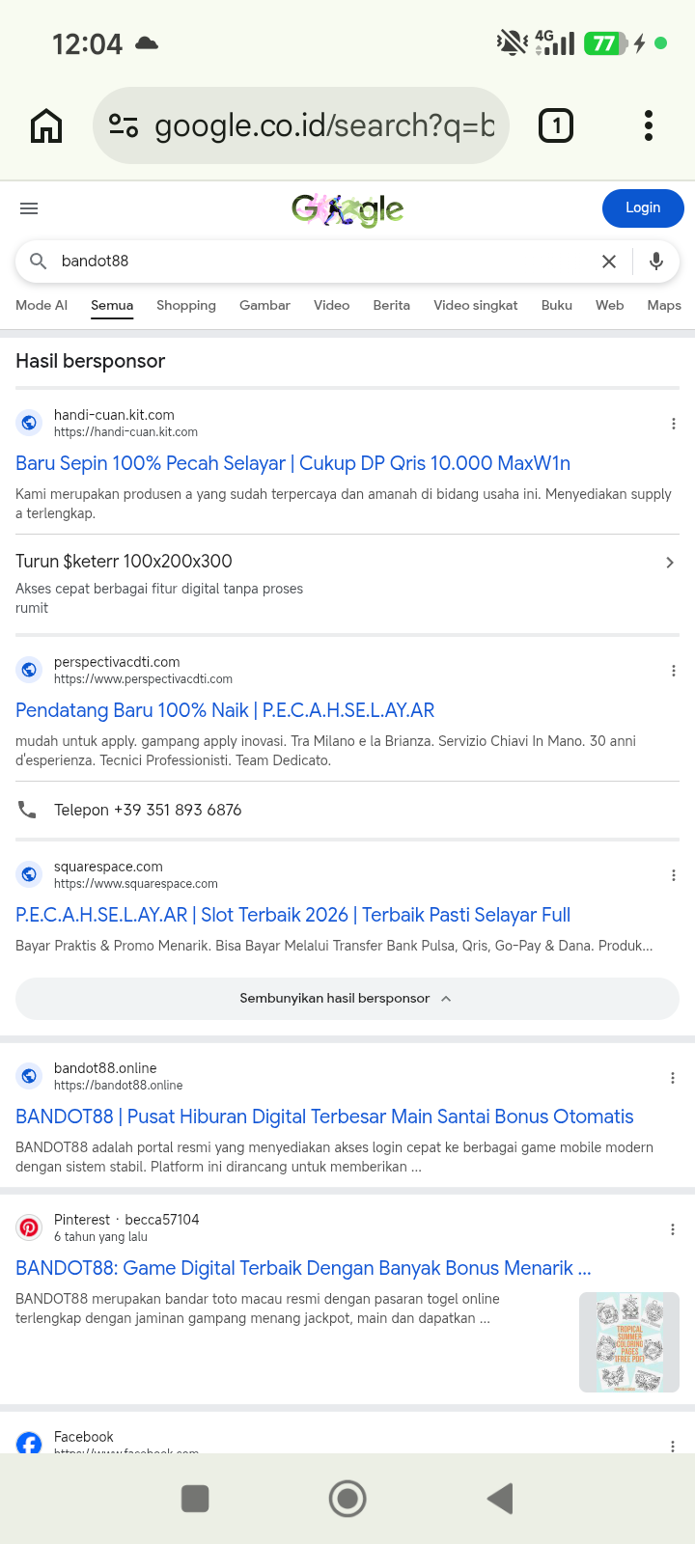
Task: Tap the Pinterest favicon
Action: point(29,1227)
